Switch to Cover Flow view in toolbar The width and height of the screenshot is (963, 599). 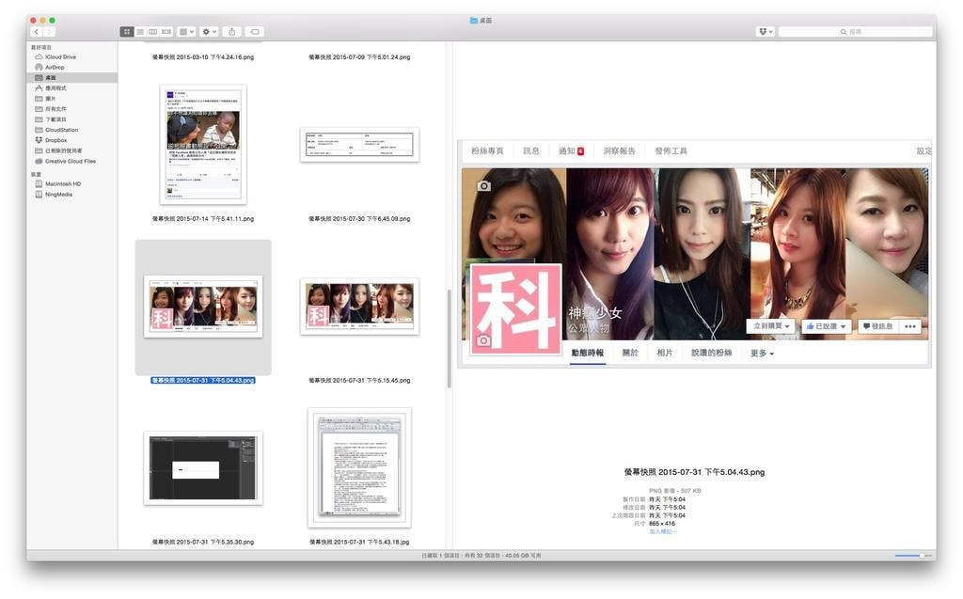tap(166, 31)
